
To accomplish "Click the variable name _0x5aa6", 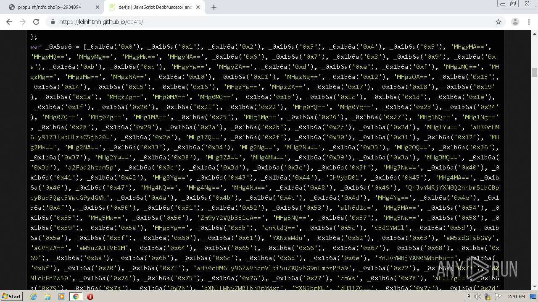I will point(58,47).
